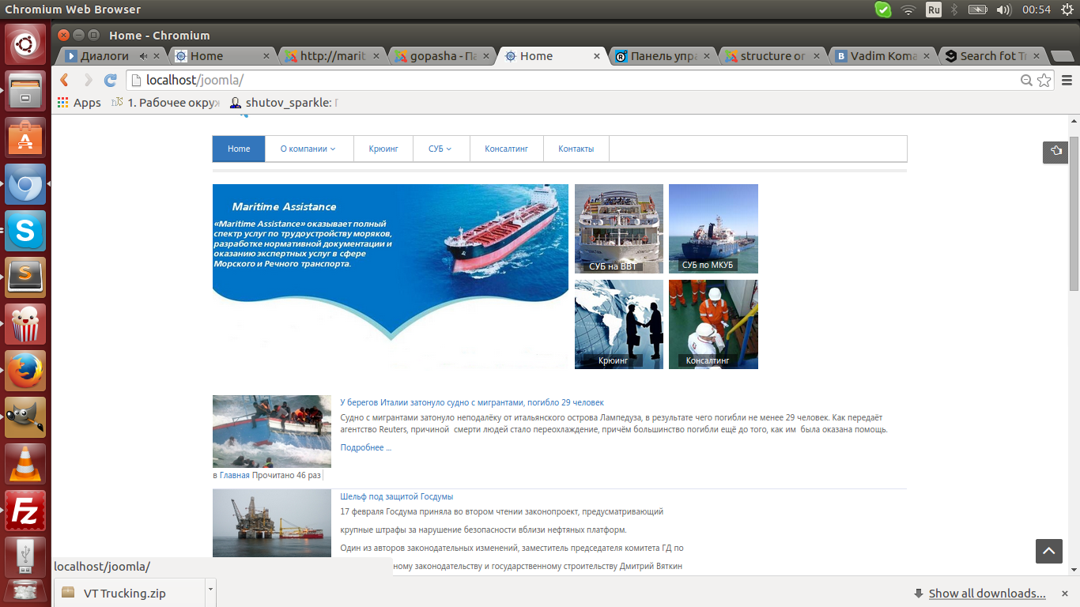The width and height of the screenshot is (1080, 607).
Task: Open the Chromium hamburger menu
Action: point(1067,80)
